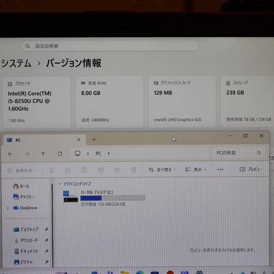
Task: Click the Paste icon in Explorer toolbar
Action: coord(84,170)
